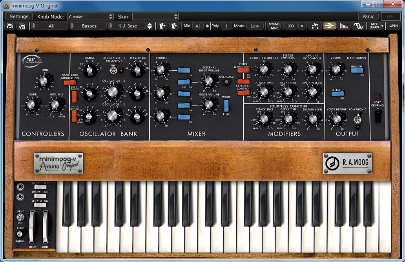Click the Oscillator 1 Range knob
Viewport: 405px width, 262px height.
[x=89, y=70]
